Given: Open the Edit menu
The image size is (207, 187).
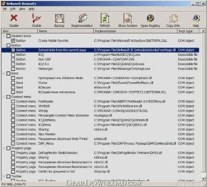Looking at the screenshot, I should 13,9.
